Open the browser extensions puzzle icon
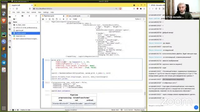This screenshot has height=112, width=200. click(x=141, y=9)
